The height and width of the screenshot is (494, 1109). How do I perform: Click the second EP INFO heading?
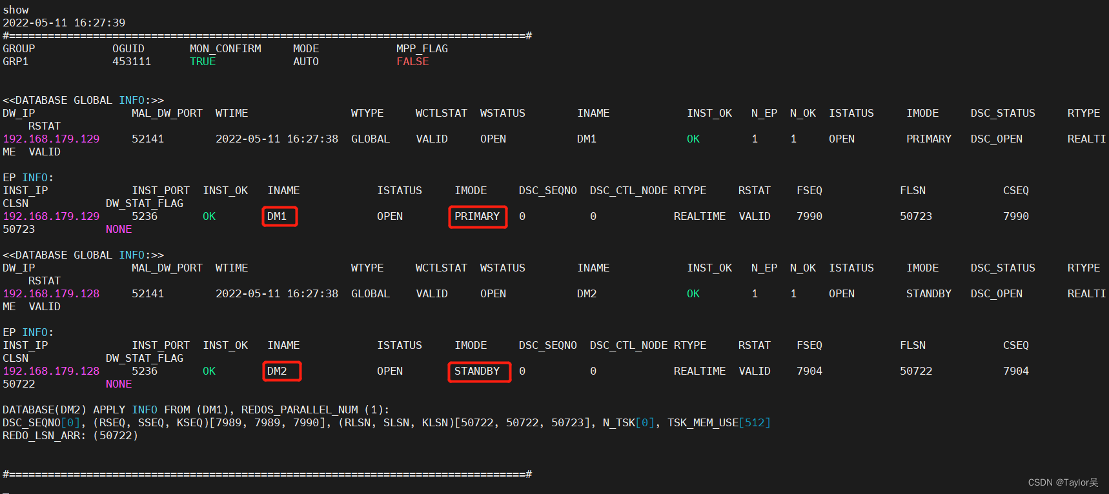pyautogui.click(x=28, y=333)
